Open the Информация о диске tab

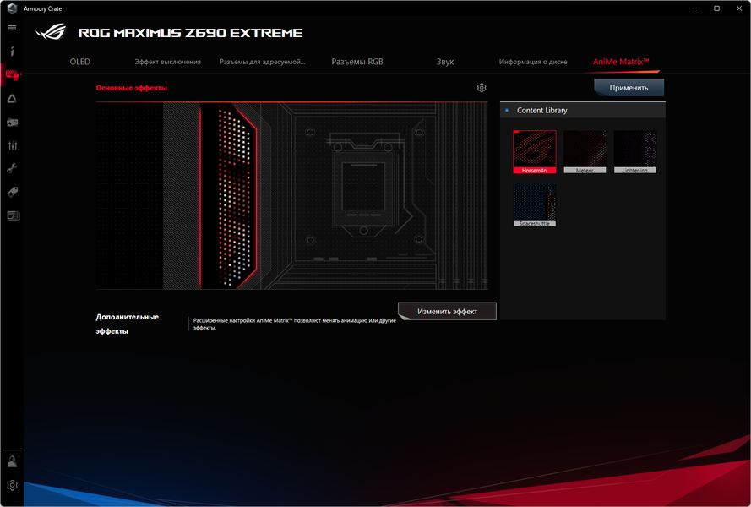tap(533, 62)
